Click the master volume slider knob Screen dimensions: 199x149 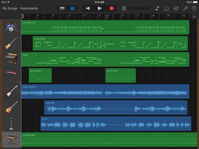point(124,8)
